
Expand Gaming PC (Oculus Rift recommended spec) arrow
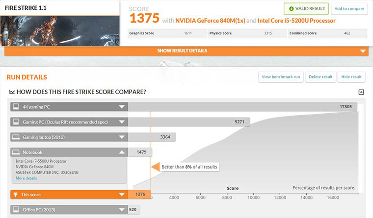click(122, 122)
